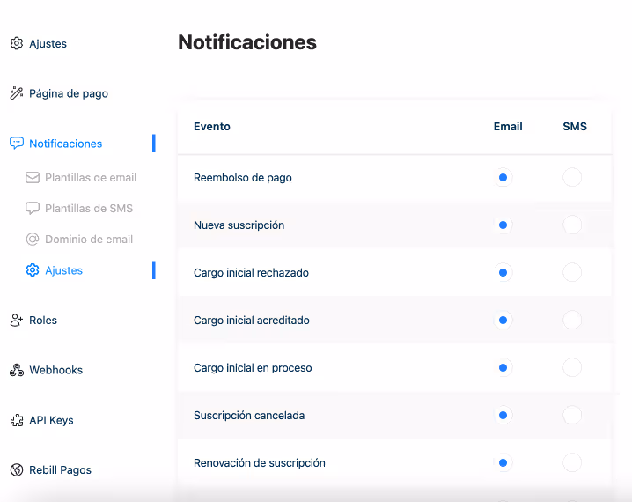This screenshot has height=502, width=632.
Task: Enable SMS for Renovación de suscripción
Action: pos(572,462)
